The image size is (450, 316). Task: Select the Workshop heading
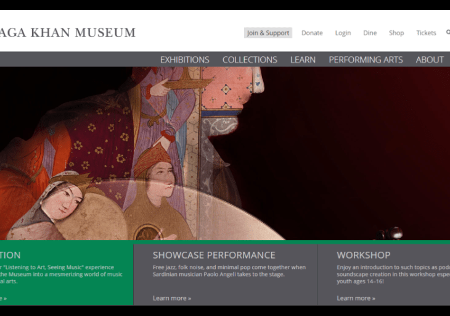coord(364,255)
